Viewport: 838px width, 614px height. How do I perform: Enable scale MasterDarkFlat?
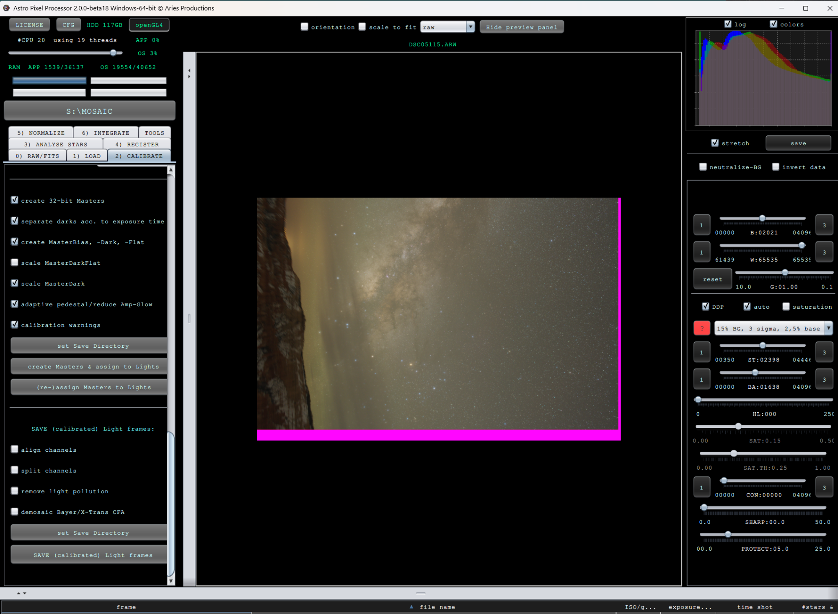tap(15, 262)
